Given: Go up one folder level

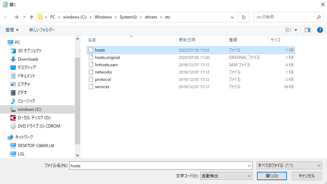Looking at the screenshot, I should pos(32,17).
